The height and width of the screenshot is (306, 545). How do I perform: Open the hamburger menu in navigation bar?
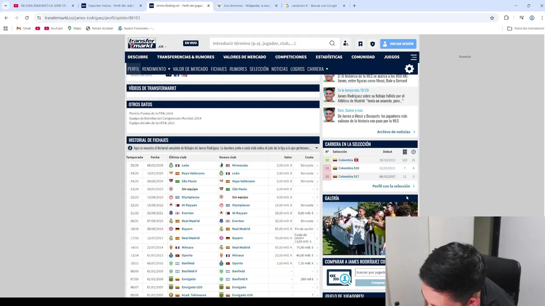413,57
